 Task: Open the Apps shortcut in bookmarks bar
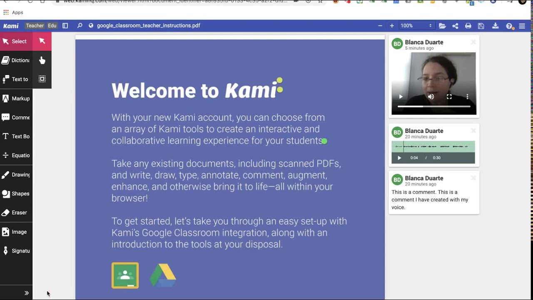(x=13, y=12)
